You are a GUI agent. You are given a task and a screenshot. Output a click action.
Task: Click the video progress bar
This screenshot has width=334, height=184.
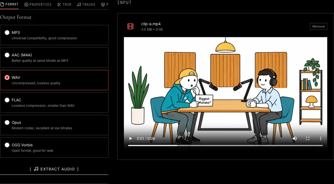225,145
